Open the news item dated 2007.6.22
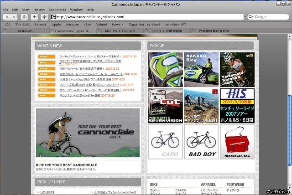Screen dimensions: 292x195 click(x=91, y=74)
